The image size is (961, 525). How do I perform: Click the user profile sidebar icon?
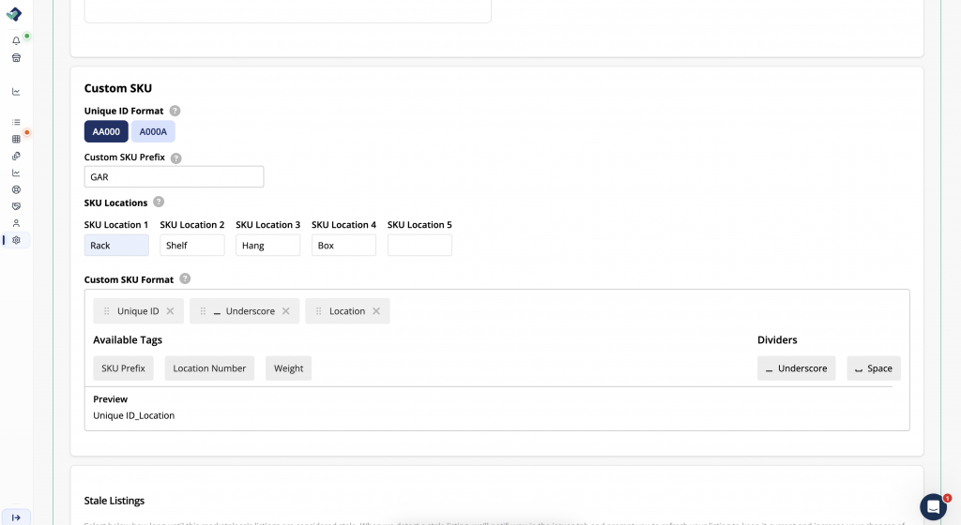(x=16, y=223)
